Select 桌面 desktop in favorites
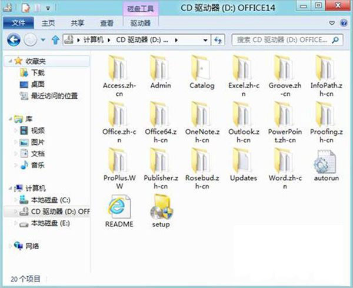This screenshot has height=288, width=353. pos(32,84)
